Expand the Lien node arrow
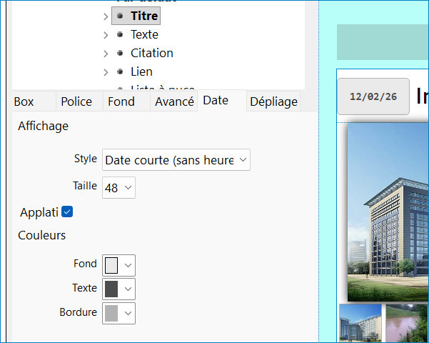The image size is (429, 343). (106, 71)
